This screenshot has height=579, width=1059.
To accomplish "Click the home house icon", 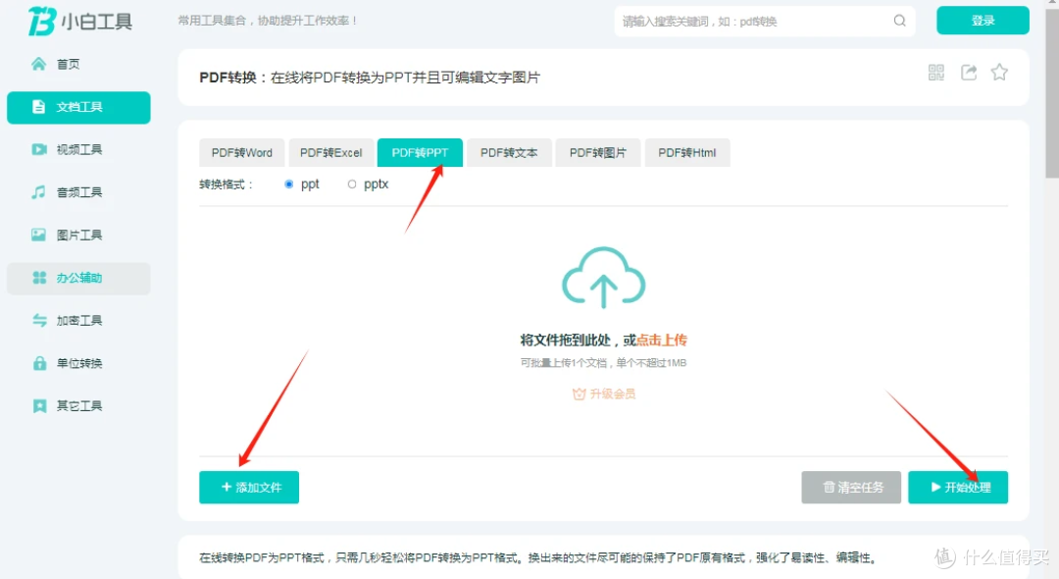I will [x=38, y=64].
